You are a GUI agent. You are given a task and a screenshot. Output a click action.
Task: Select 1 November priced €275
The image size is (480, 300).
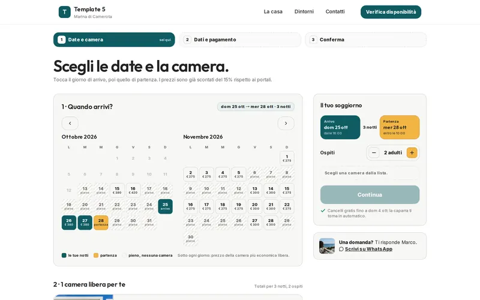(287, 158)
